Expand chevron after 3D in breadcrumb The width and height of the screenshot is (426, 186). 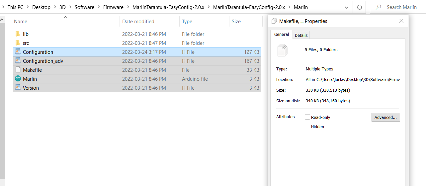70,7
